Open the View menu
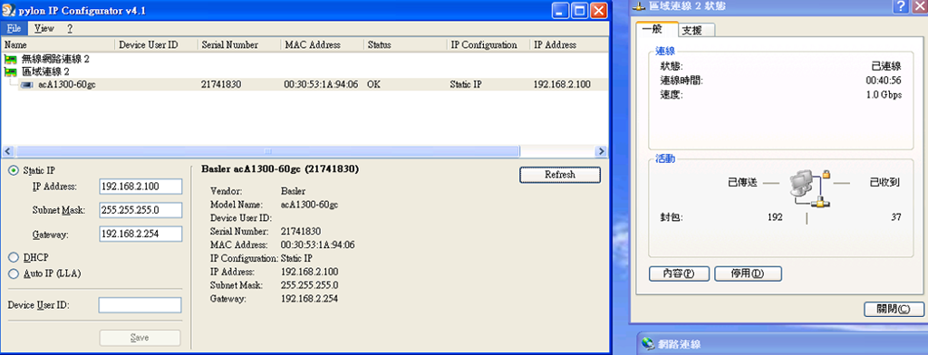The image size is (928, 355). [x=43, y=28]
